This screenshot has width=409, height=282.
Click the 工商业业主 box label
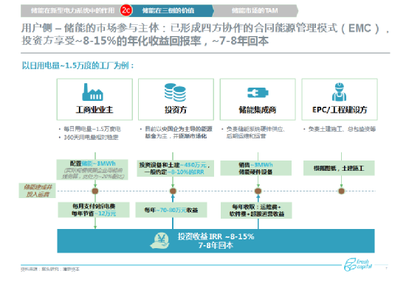(x=94, y=110)
